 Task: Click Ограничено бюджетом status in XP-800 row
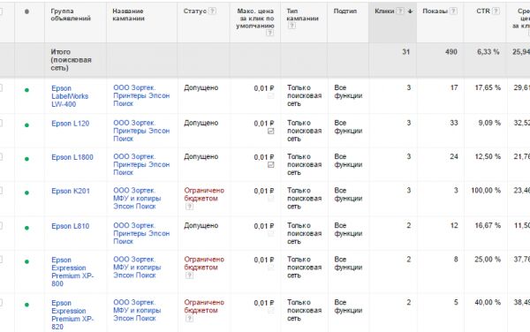click(204, 263)
